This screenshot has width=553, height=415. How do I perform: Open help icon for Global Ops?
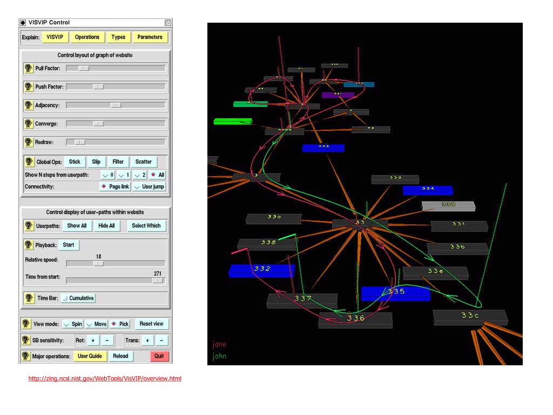[x=28, y=162]
